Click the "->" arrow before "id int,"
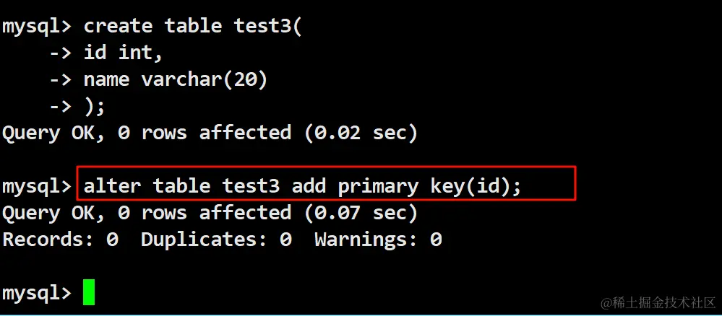This screenshot has width=722, height=316. click(60, 53)
